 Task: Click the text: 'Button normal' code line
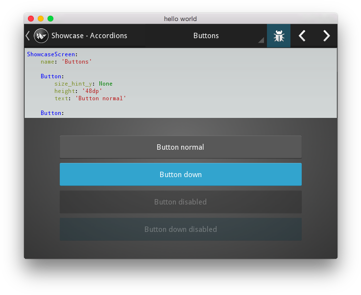point(90,98)
